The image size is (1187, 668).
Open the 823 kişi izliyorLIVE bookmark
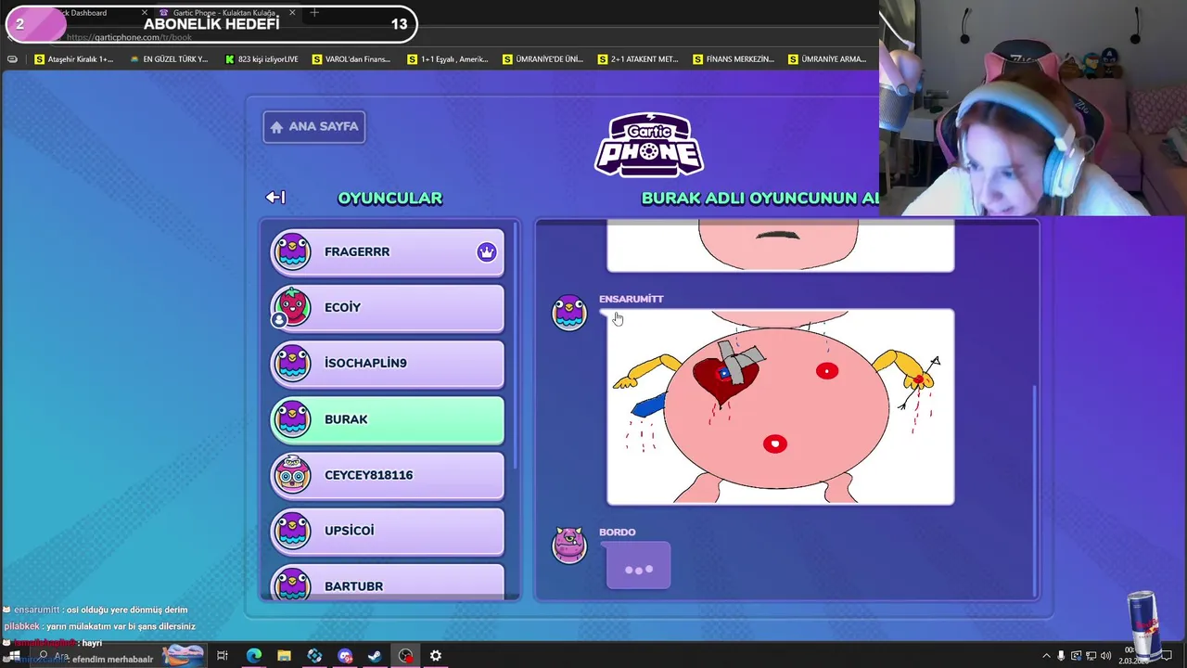[x=262, y=59]
